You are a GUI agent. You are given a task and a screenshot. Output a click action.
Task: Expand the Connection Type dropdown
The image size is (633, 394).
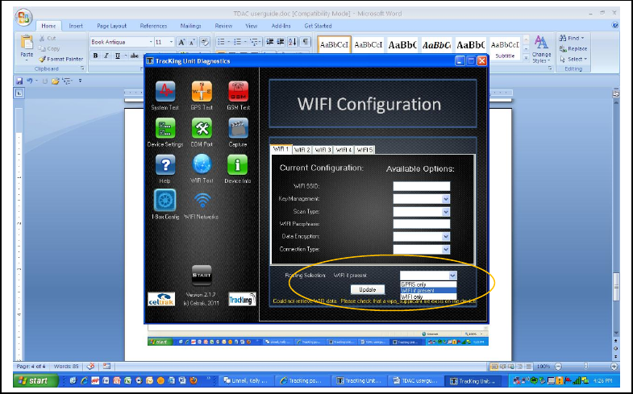click(x=445, y=250)
